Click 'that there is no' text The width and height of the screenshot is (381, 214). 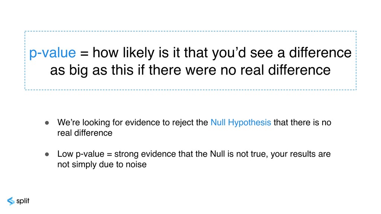(302, 123)
